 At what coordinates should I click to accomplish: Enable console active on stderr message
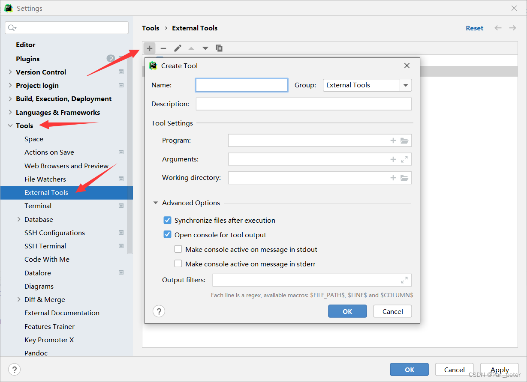178,264
